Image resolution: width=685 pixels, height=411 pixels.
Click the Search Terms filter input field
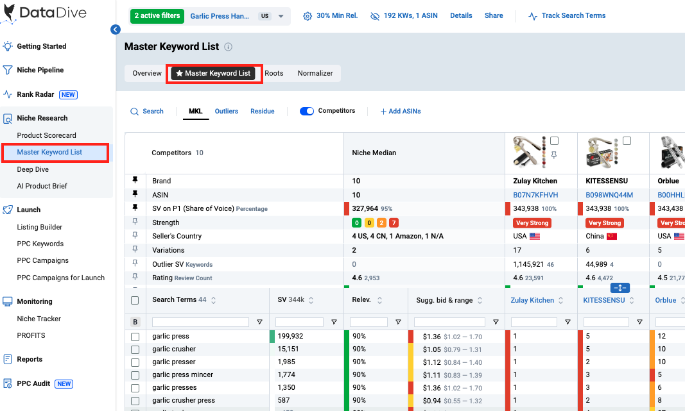(200, 322)
